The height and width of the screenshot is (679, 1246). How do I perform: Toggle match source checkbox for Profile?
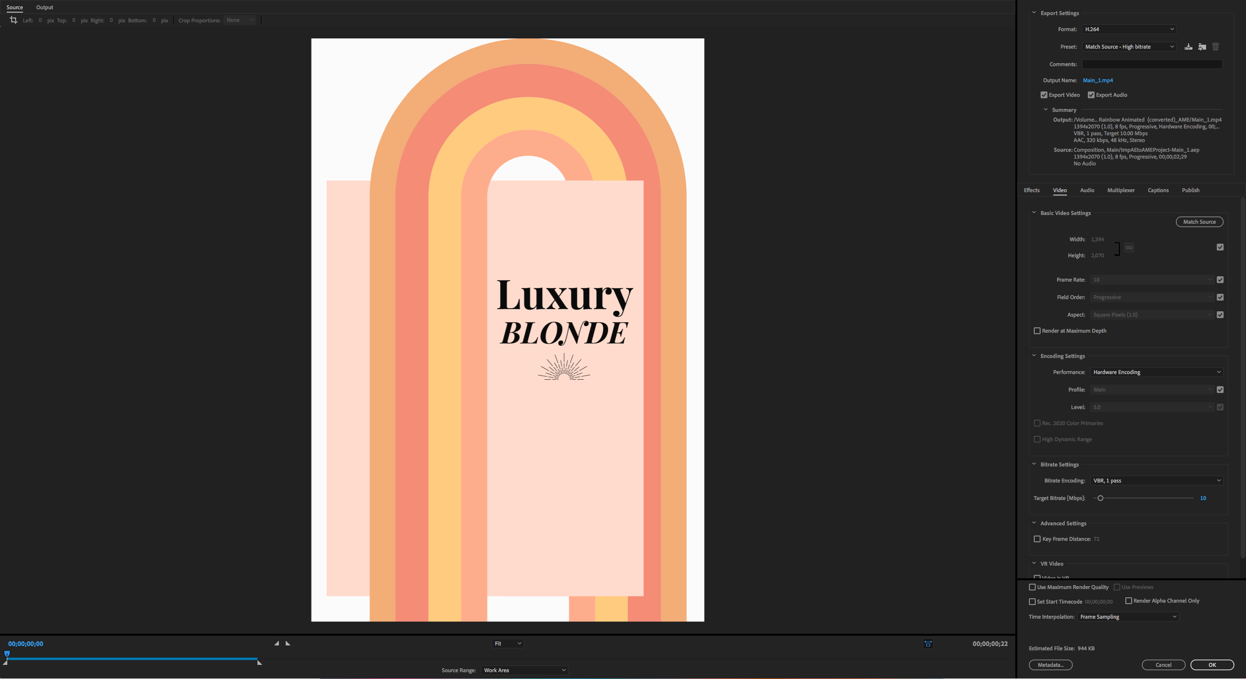point(1220,390)
